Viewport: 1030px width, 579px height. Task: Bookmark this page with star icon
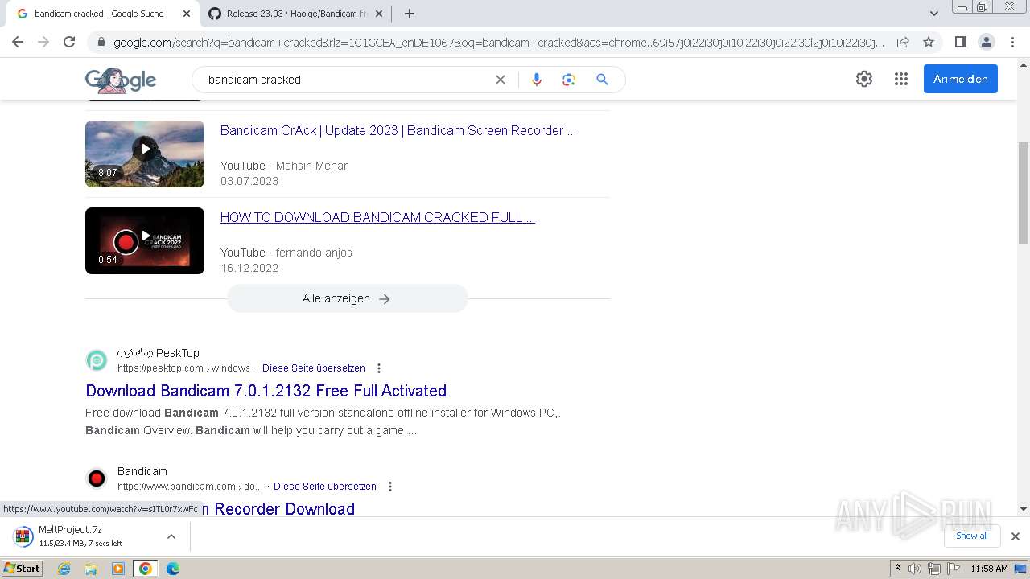pos(929,42)
